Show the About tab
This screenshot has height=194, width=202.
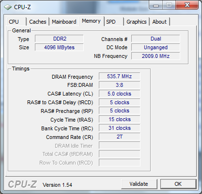(159, 22)
